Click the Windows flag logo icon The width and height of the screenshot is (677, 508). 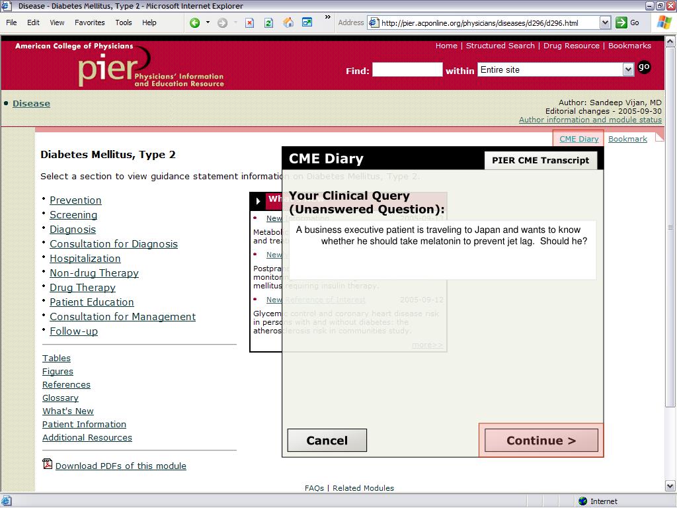[664, 22]
